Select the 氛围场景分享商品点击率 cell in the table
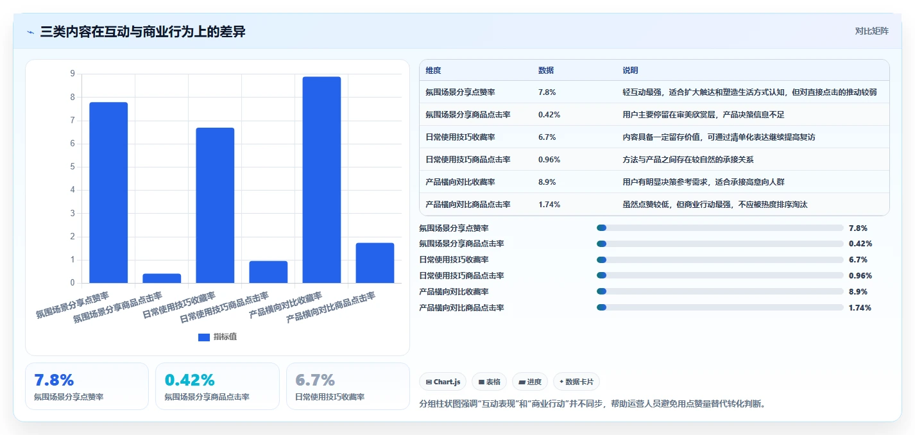This screenshot has width=915, height=435. coord(468,115)
